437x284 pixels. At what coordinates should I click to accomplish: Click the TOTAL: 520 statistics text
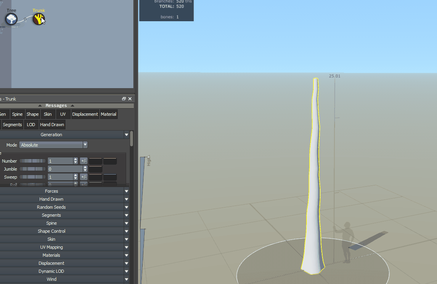[x=172, y=6]
